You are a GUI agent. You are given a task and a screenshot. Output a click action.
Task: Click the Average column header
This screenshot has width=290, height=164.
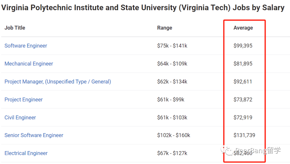tap(243, 28)
